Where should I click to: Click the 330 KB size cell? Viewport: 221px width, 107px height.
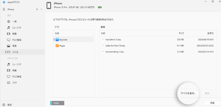[180, 40]
